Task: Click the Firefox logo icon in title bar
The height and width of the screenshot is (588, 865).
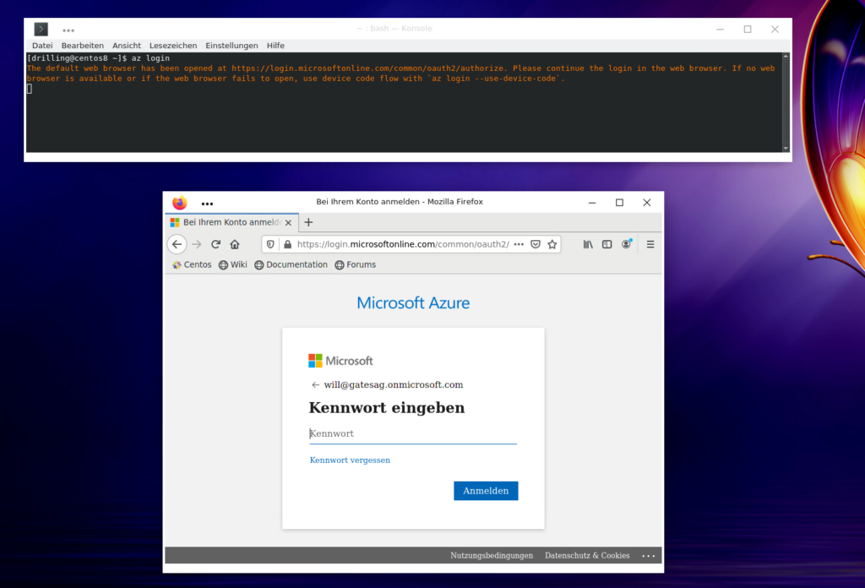Action: 179,203
